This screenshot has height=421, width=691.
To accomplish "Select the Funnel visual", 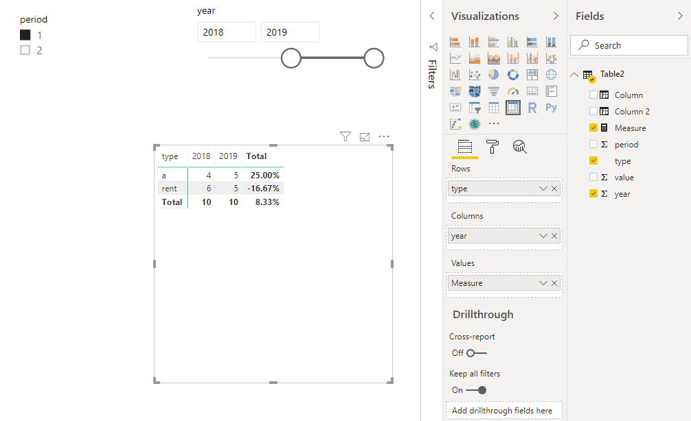I will click(494, 91).
